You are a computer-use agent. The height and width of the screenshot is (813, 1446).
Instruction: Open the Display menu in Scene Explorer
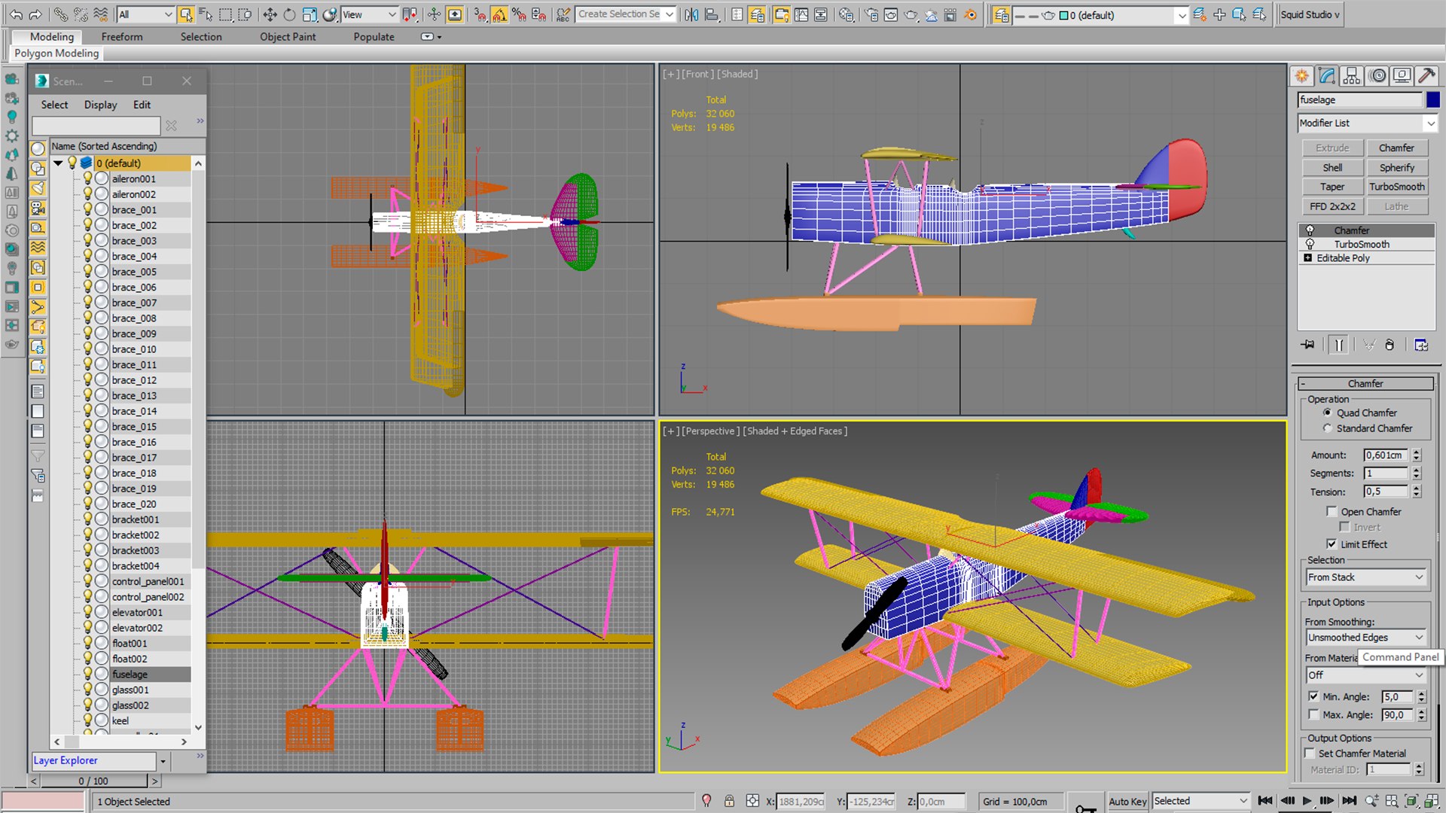[100, 105]
